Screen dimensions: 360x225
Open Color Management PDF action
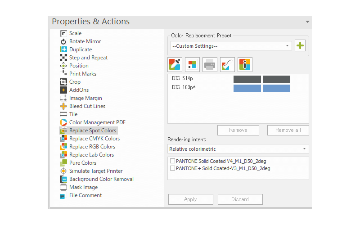97,122
